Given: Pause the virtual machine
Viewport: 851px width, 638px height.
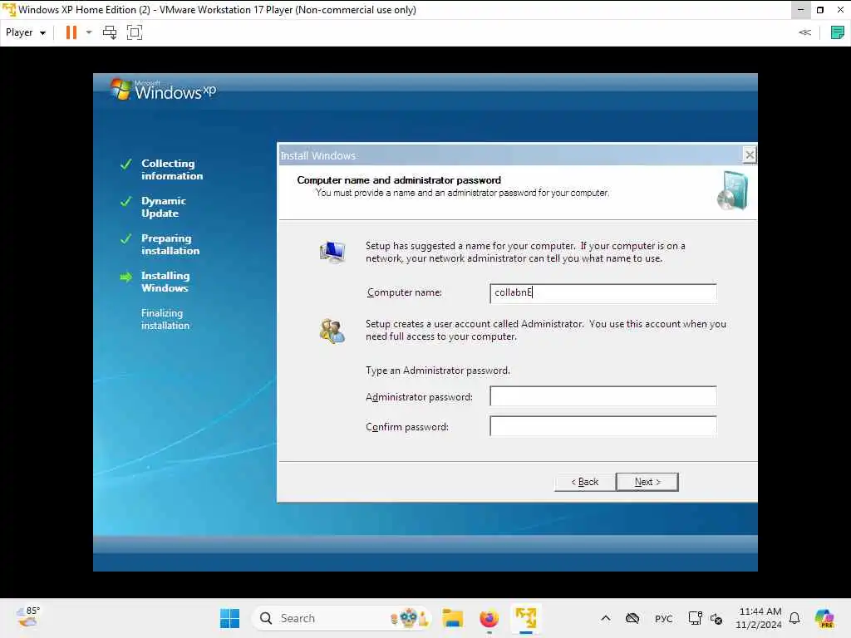Looking at the screenshot, I should [x=71, y=32].
